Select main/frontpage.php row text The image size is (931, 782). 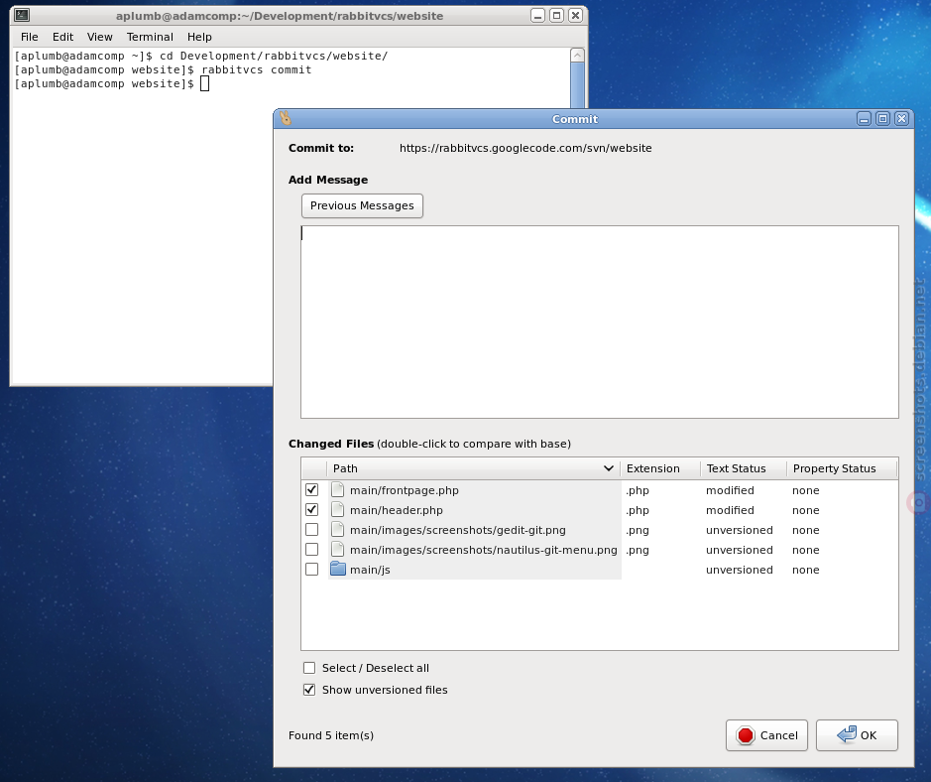coord(404,490)
